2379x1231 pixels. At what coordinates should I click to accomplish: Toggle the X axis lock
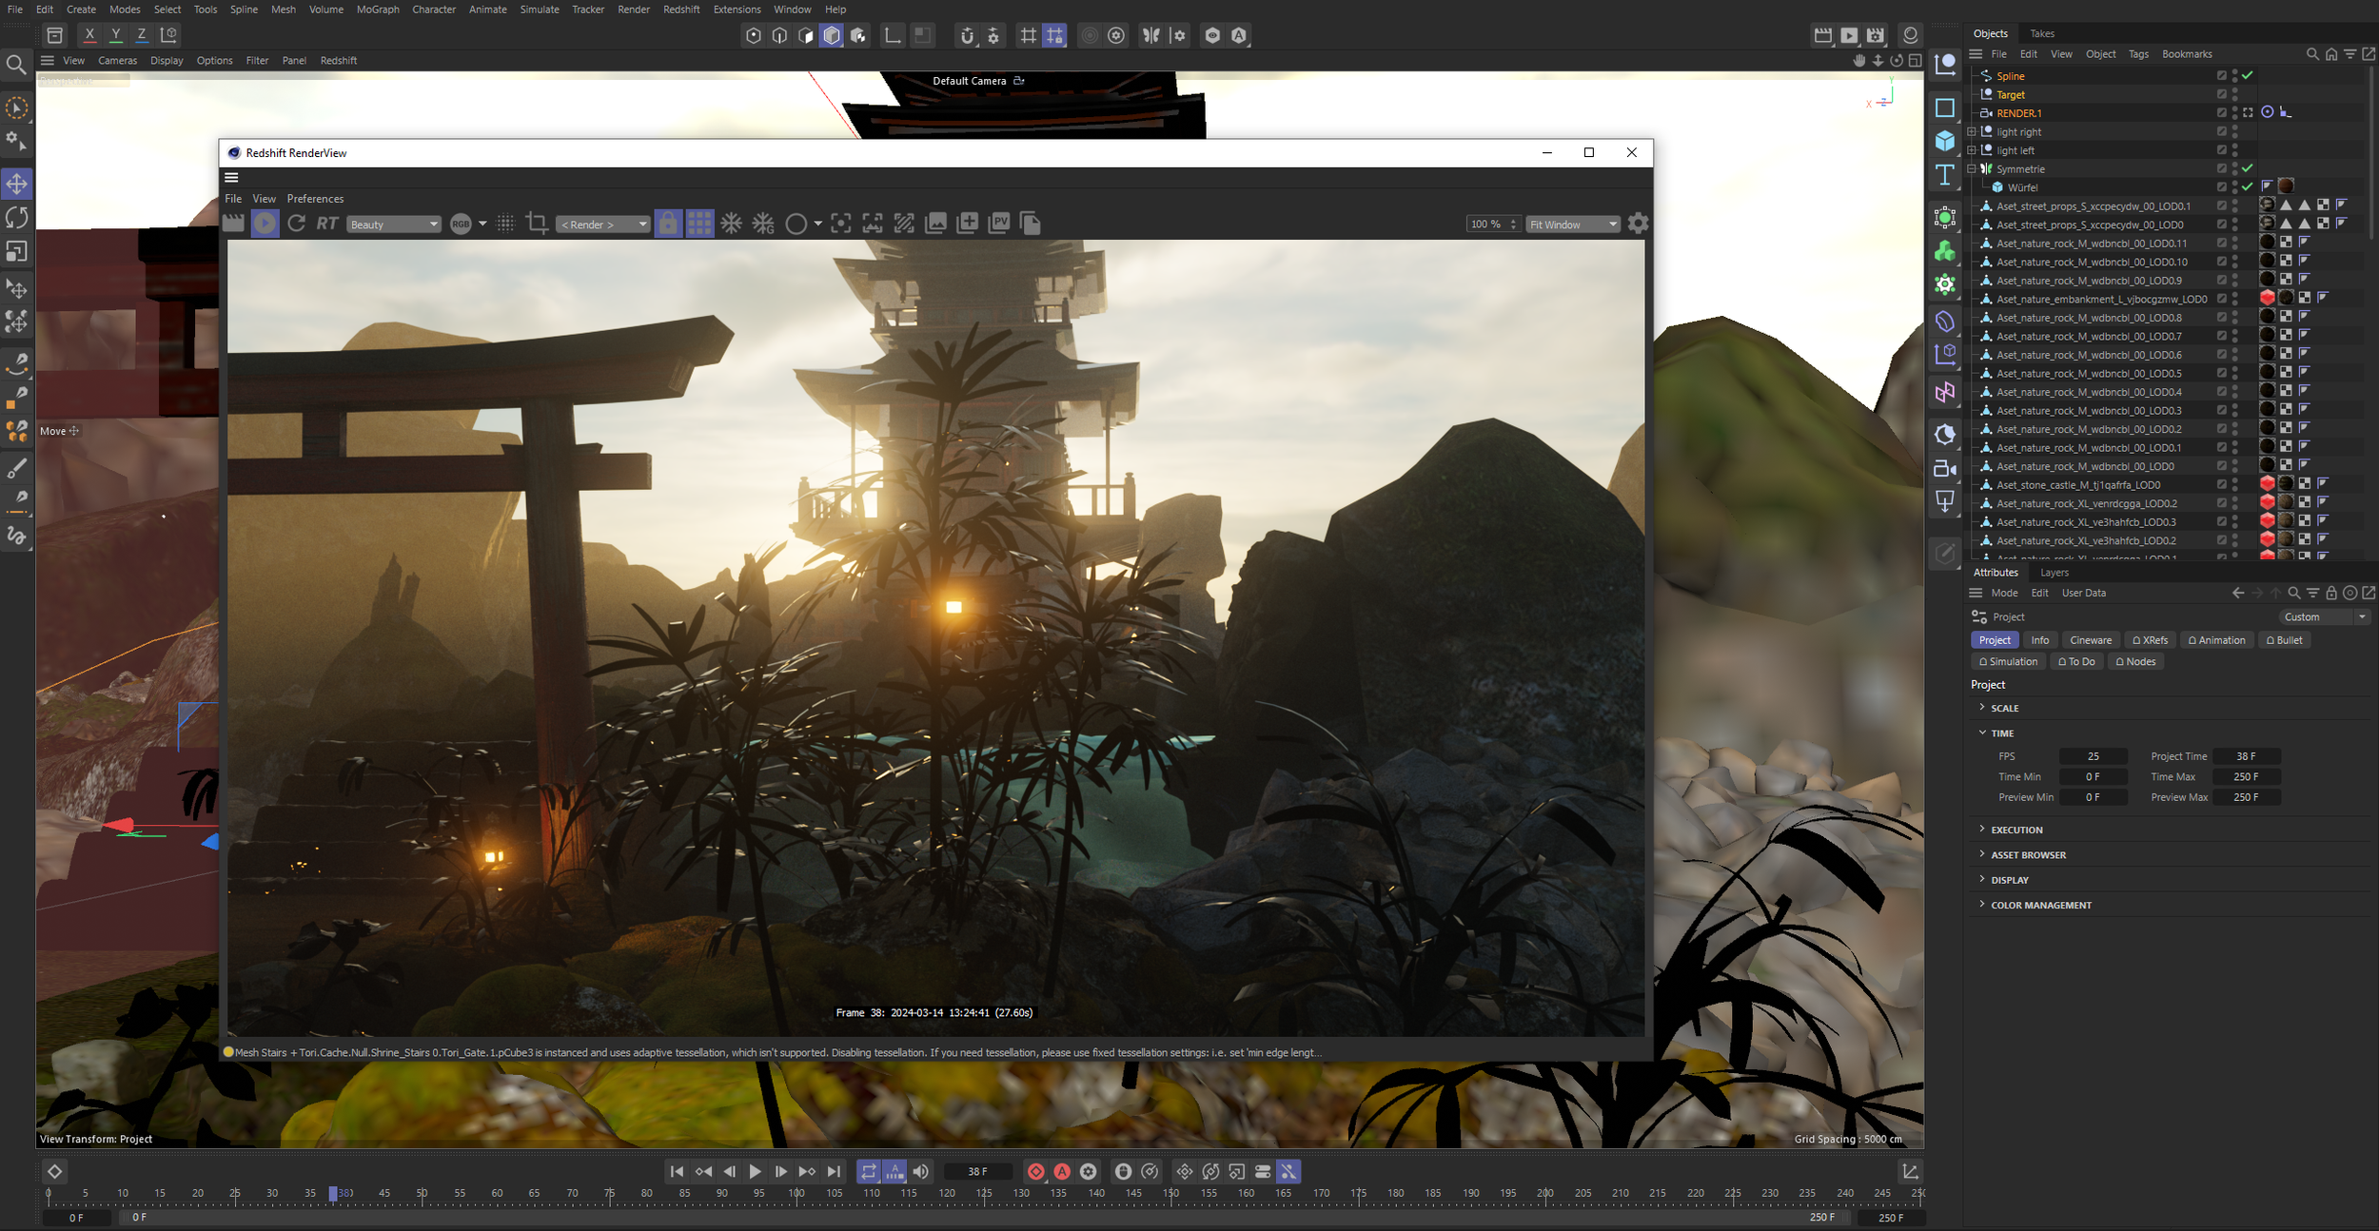(x=89, y=35)
